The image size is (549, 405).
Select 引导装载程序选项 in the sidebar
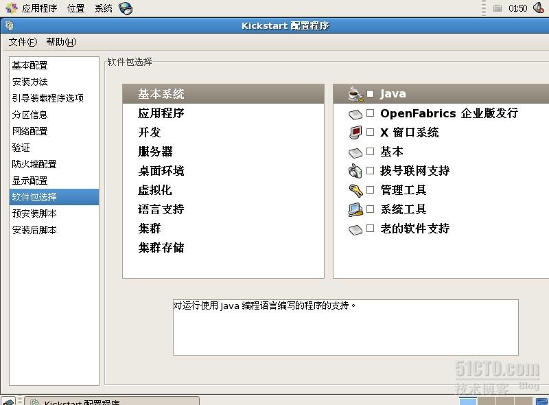click(x=54, y=98)
